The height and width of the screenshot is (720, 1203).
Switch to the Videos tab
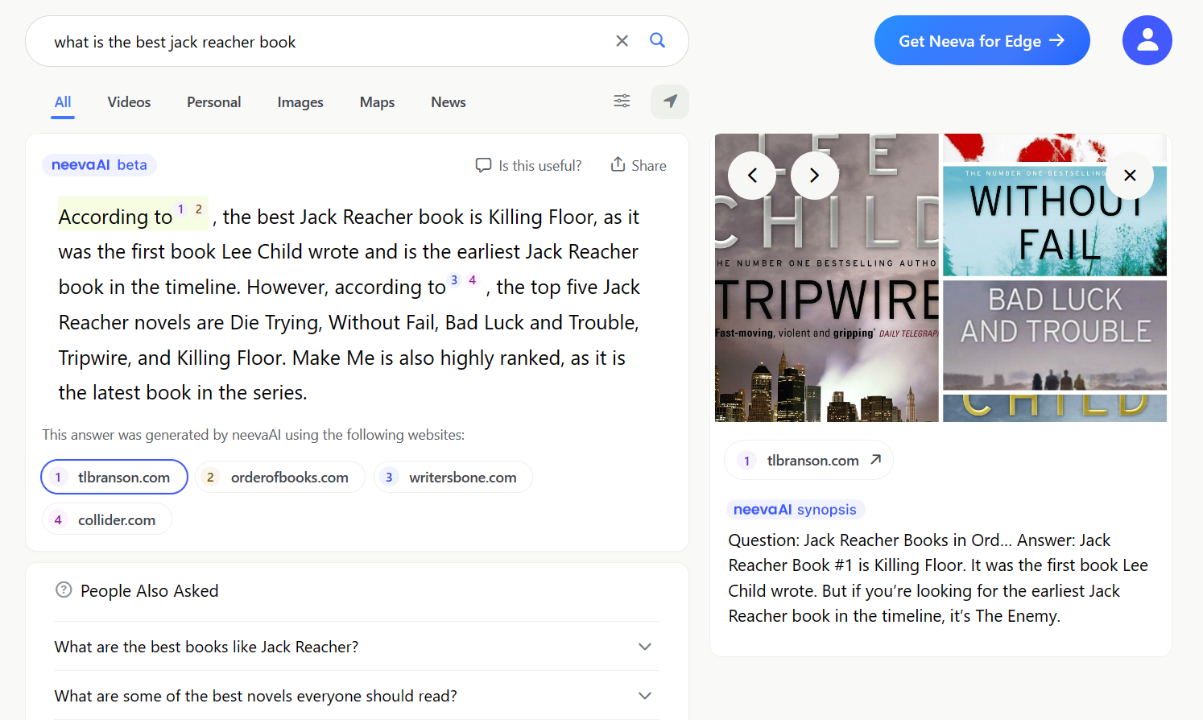[x=129, y=102]
